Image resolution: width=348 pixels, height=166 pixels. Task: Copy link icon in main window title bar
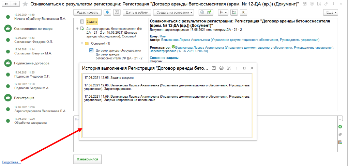pos(326,4)
